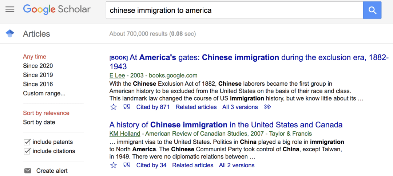Click the blue search magnifier button
The height and width of the screenshot is (176, 393).
click(x=372, y=10)
